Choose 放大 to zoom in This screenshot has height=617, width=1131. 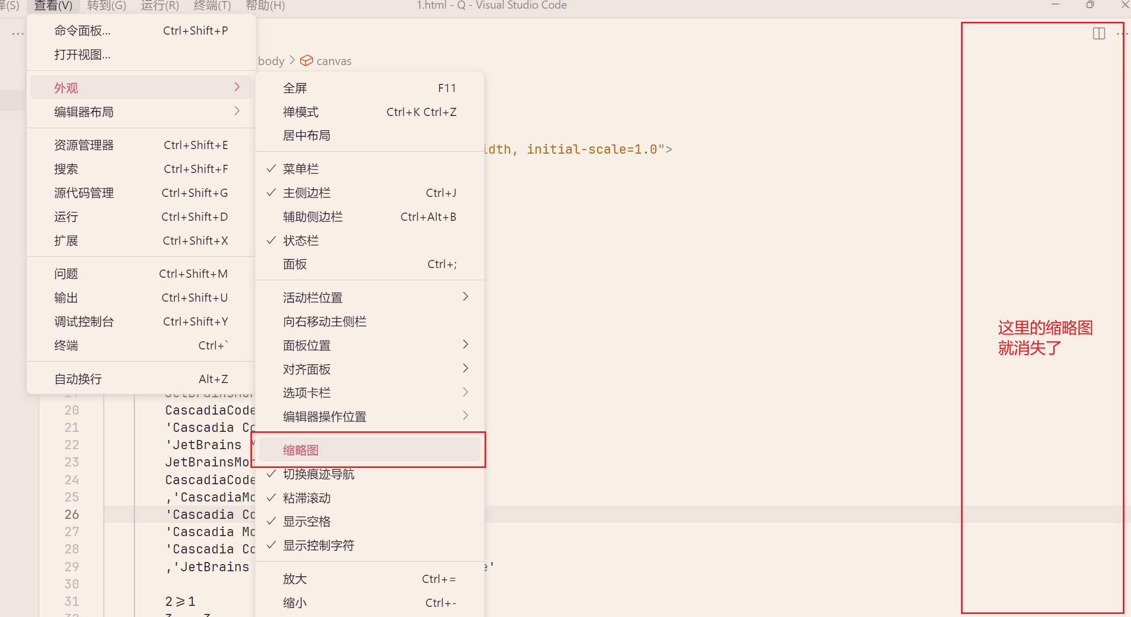click(295, 579)
